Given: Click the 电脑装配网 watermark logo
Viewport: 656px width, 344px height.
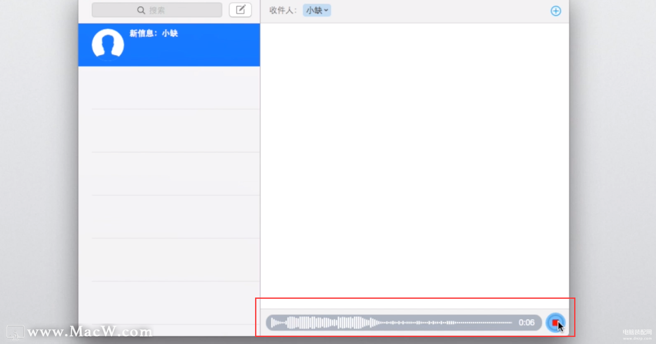Looking at the screenshot, I should pos(637,334).
